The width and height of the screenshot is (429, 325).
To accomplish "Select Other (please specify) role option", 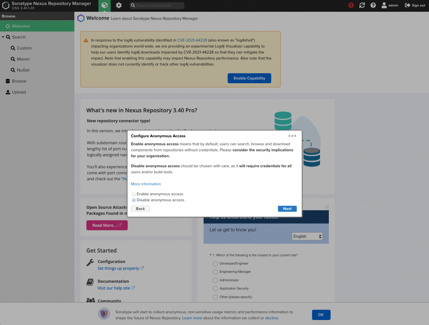I will tap(215, 297).
